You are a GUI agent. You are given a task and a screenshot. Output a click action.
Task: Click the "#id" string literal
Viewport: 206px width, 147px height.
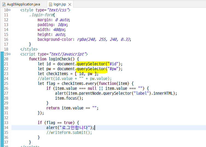tap(113, 64)
